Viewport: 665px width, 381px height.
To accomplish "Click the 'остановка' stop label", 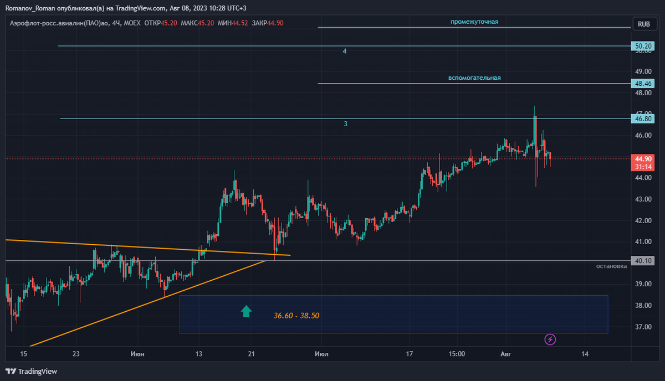I will click(611, 266).
